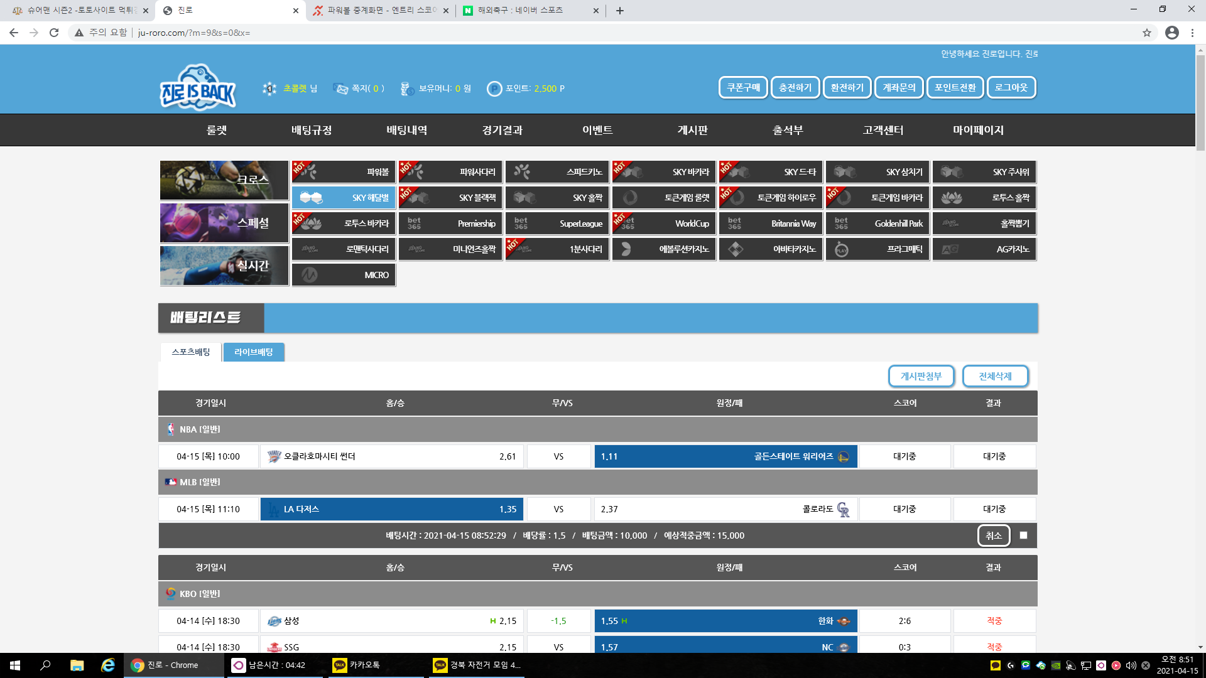Reload the page with the refresh icon

click(54, 33)
